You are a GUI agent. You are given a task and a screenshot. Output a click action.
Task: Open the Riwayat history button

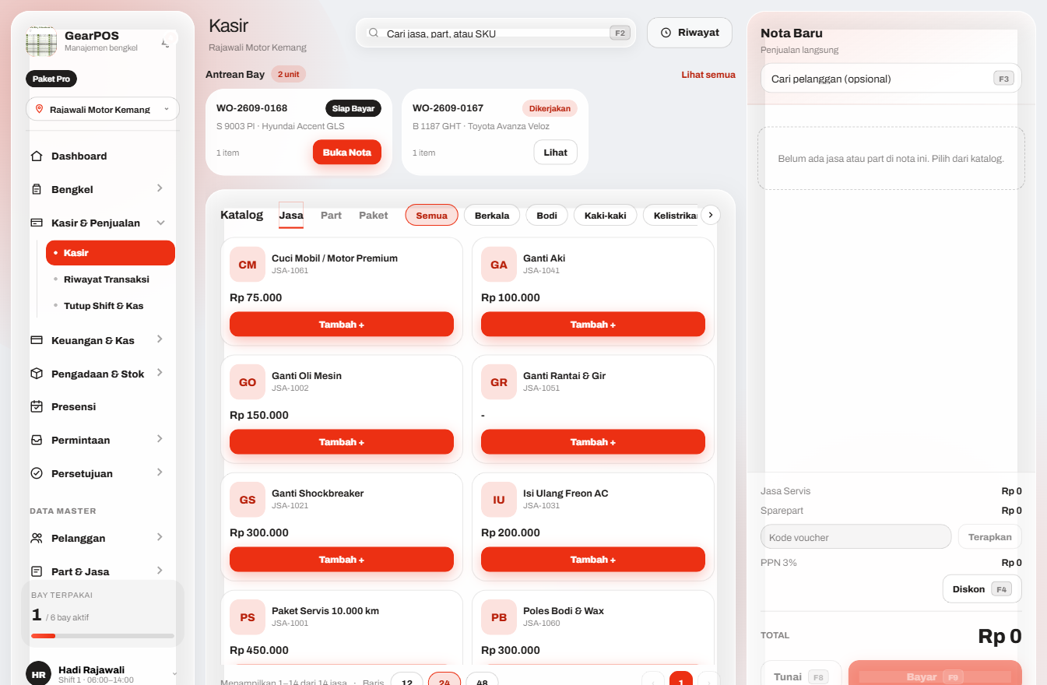point(690,33)
